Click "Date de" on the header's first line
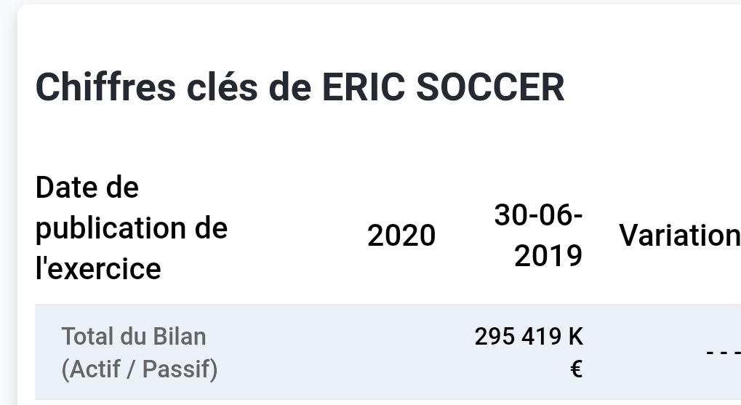The width and height of the screenshot is (741, 405). coord(87,188)
